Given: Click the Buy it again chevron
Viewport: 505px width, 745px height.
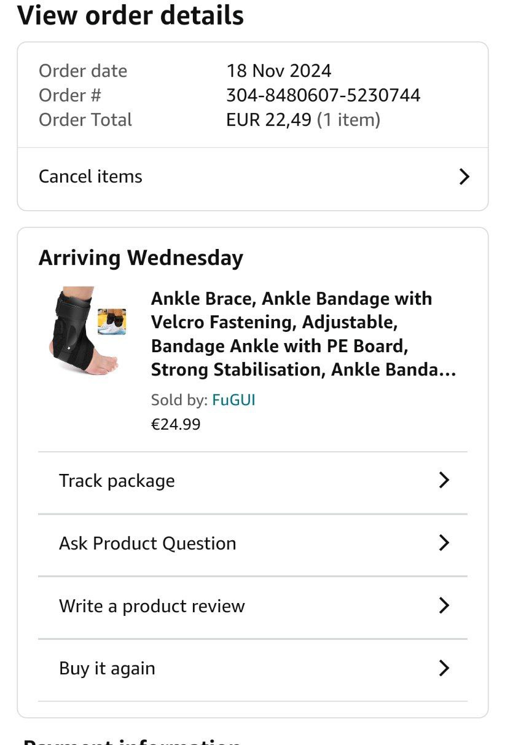Looking at the screenshot, I should pos(444,669).
